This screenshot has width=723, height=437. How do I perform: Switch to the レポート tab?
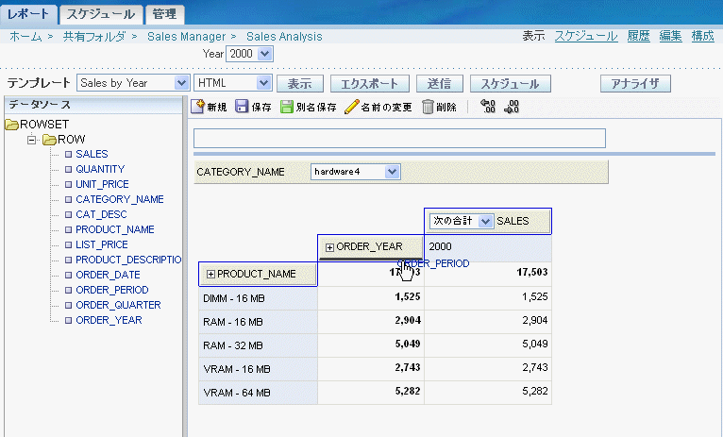(x=28, y=14)
